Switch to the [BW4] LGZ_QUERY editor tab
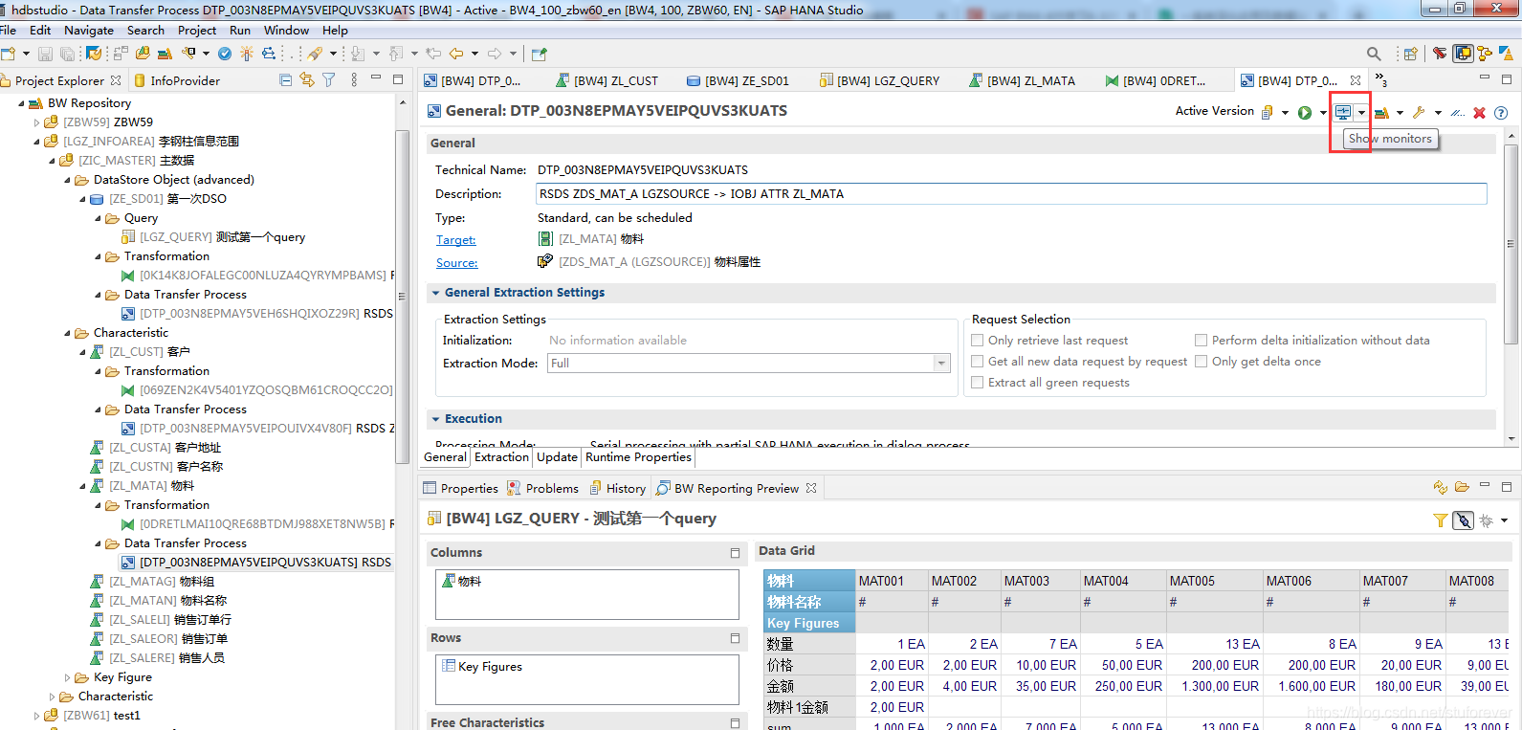The image size is (1522, 730). (879, 81)
